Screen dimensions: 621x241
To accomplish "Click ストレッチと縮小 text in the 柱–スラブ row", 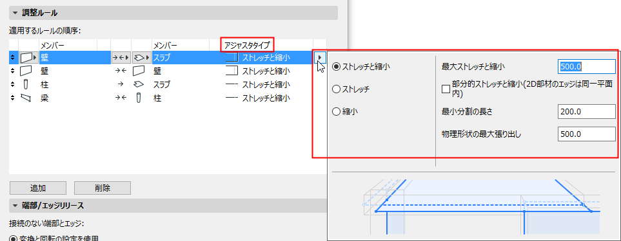I will pyautogui.click(x=266, y=84).
